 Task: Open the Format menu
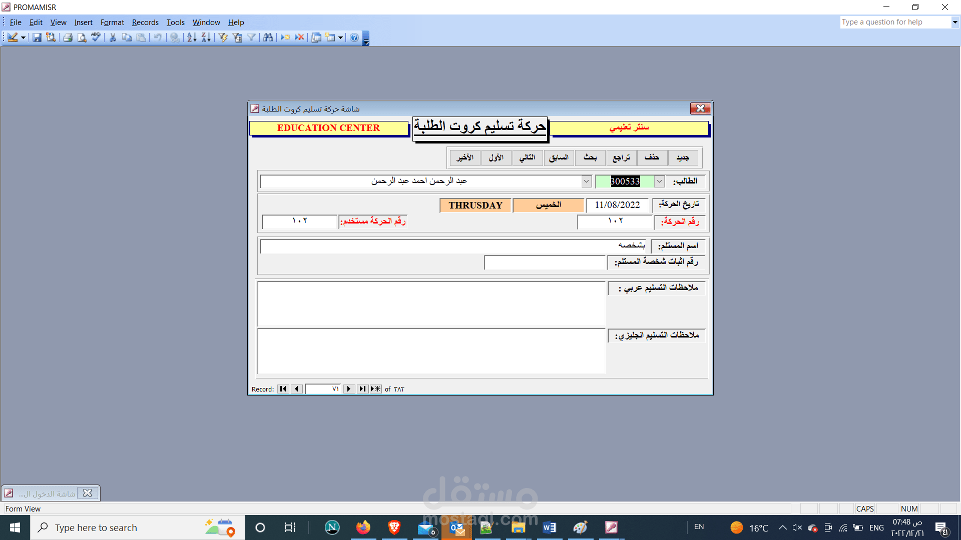(x=112, y=22)
